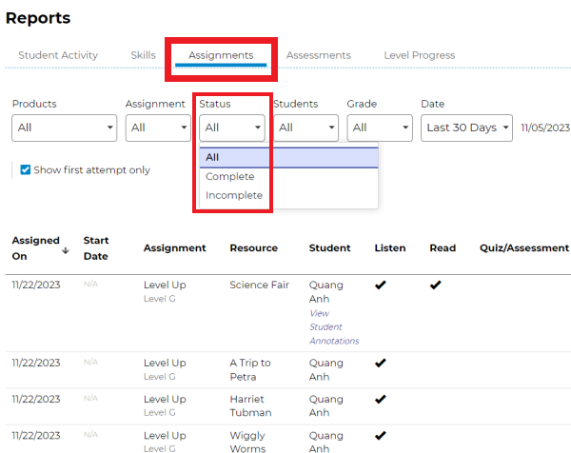Open the Skills tab
The image size is (571, 453).
point(143,55)
